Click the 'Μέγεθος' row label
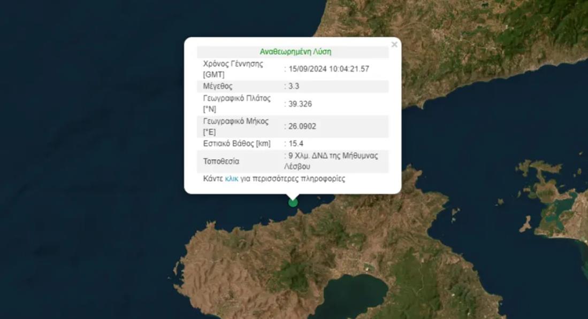 click(x=218, y=86)
